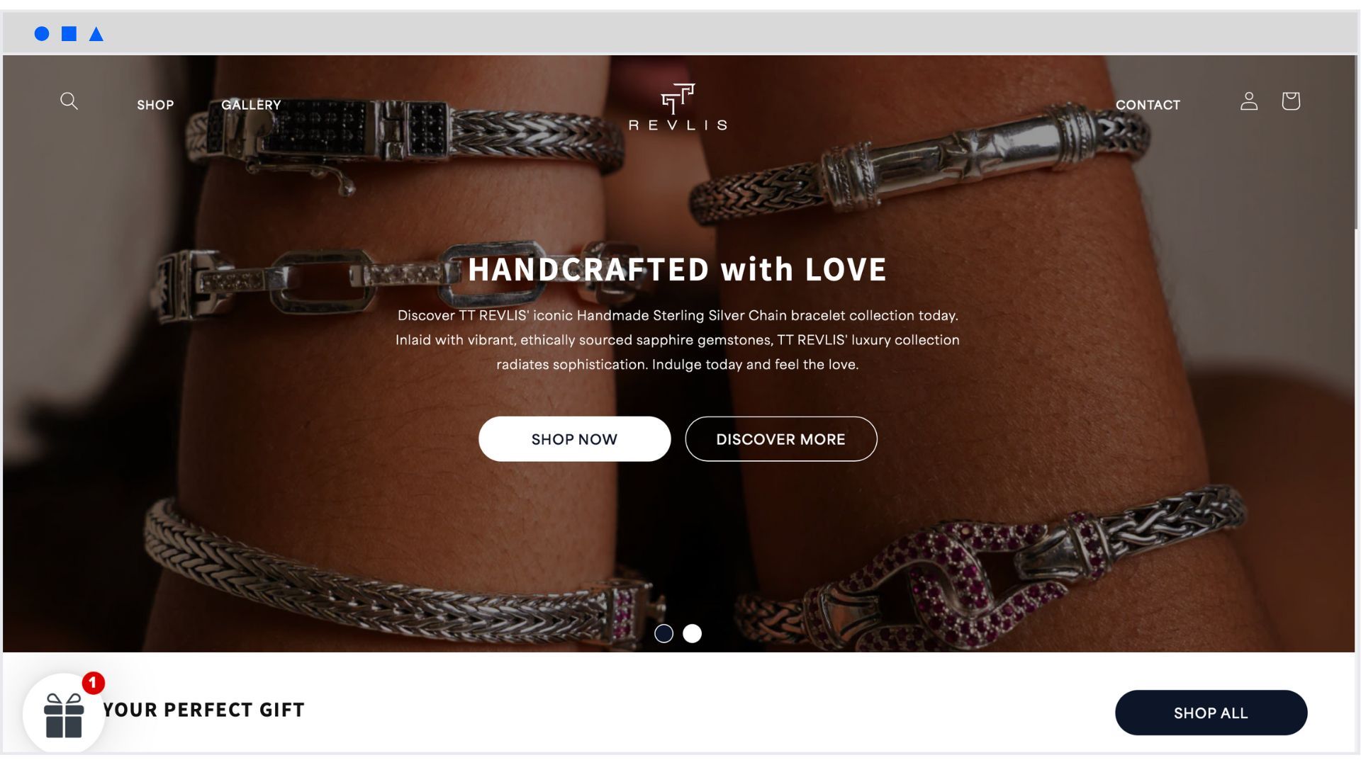The height and width of the screenshot is (765, 1361).
Task: Click the YOUR PERFECT GIFT heading
Action: 204,710
